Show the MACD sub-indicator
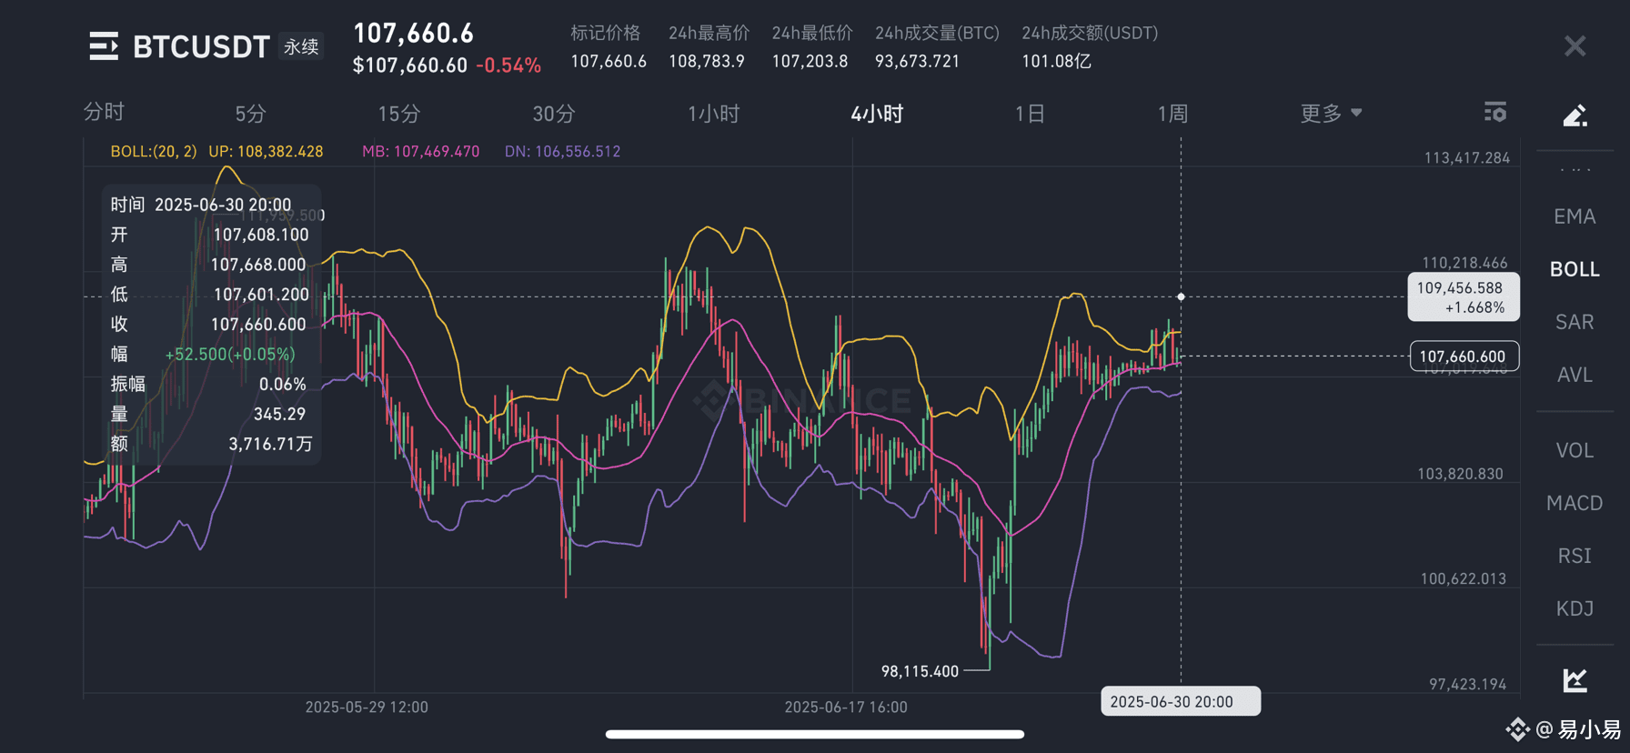 [x=1575, y=503]
